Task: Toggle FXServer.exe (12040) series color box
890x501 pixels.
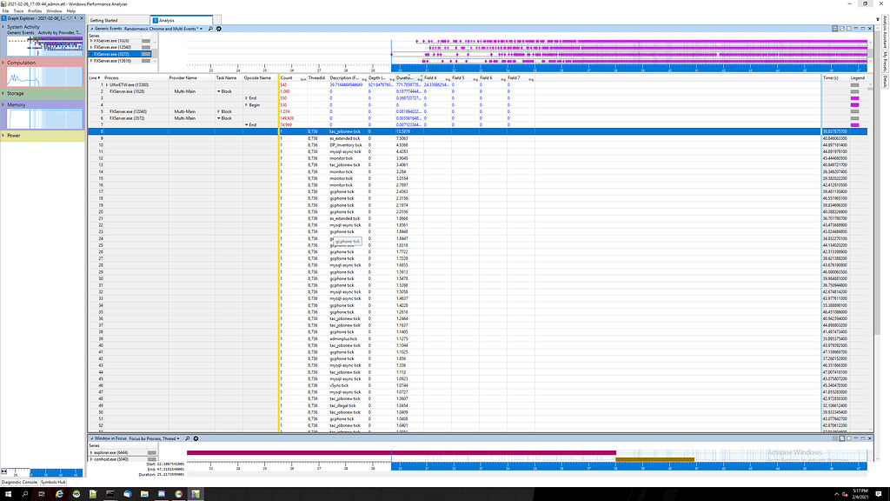Action: (146, 47)
